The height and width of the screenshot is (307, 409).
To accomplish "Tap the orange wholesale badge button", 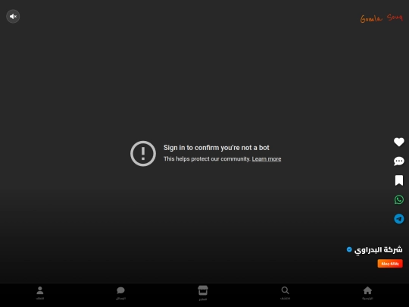I will coord(390,263).
